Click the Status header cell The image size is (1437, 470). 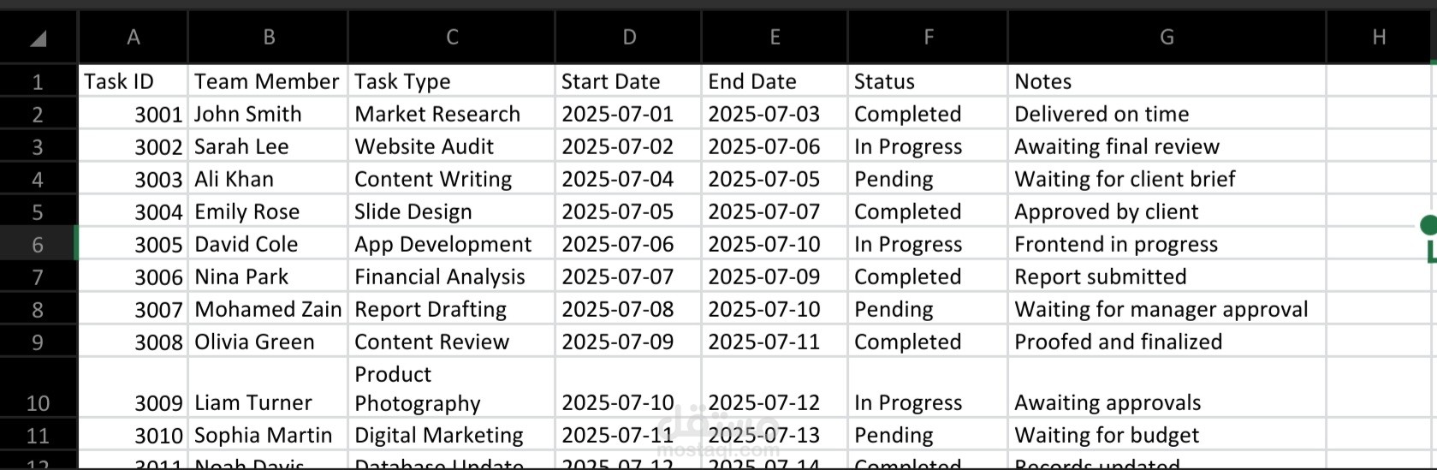928,81
